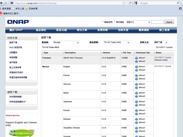Open the NAS 使用手冊 sidebar link
Image resolution: width=183 pixels, height=137 pixels.
(16, 48)
